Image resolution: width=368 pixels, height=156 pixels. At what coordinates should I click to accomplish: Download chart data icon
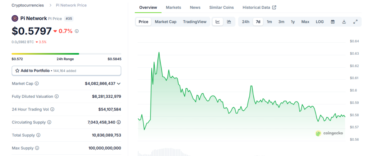click(x=344, y=22)
